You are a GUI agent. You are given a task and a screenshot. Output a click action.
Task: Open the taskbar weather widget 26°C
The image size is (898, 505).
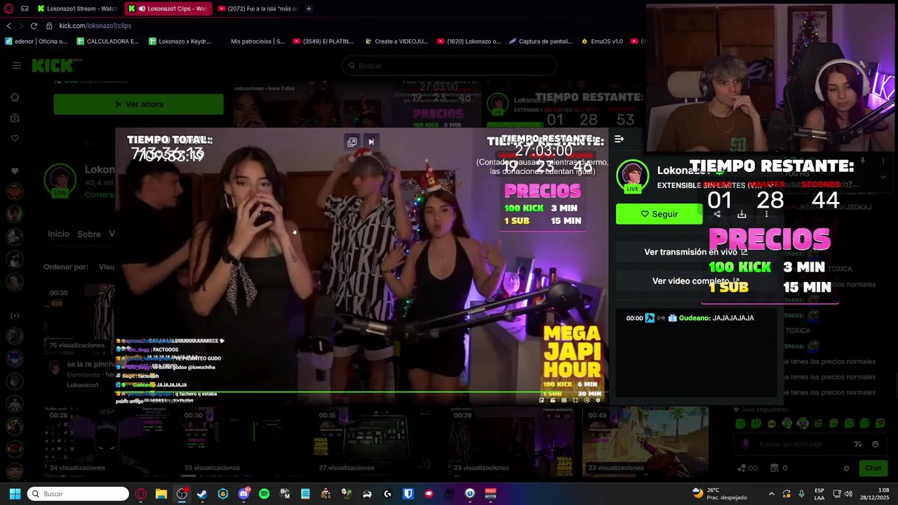click(x=719, y=494)
